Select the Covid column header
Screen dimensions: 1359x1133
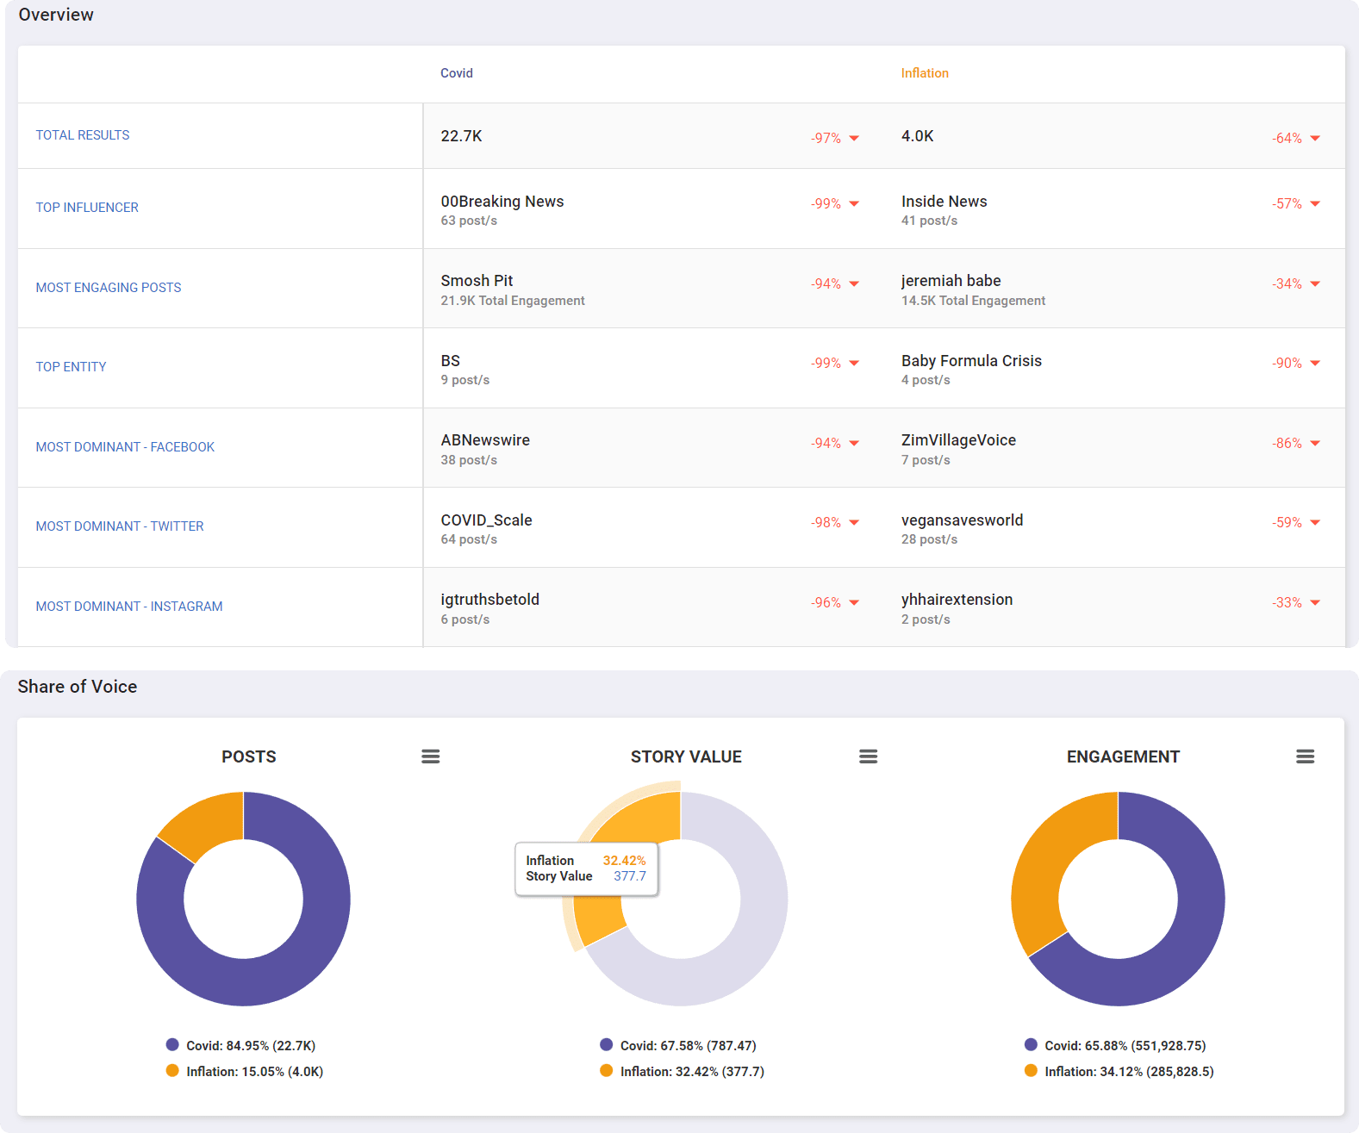click(x=456, y=73)
